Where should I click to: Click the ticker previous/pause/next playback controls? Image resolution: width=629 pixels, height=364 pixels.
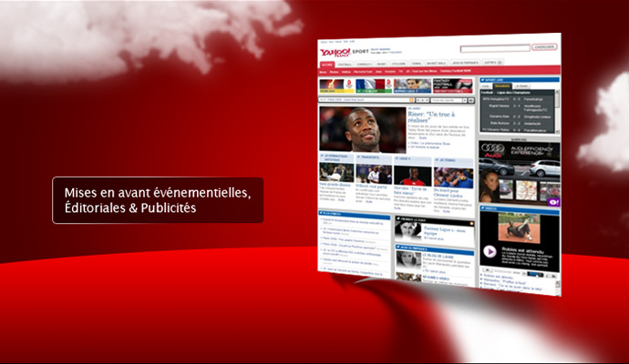click(x=422, y=100)
